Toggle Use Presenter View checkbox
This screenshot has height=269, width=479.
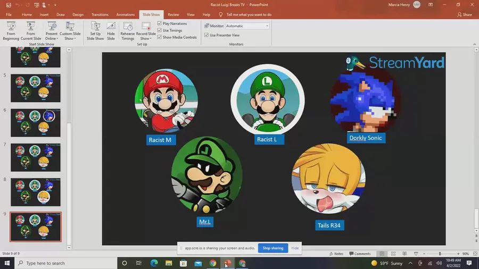click(x=207, y=35)
